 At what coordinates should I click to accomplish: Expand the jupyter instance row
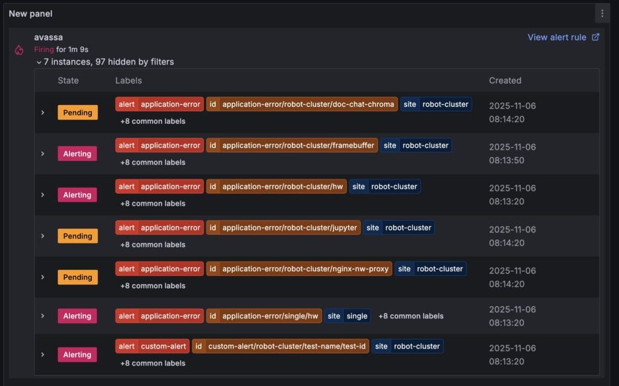(x=42, y=236)
